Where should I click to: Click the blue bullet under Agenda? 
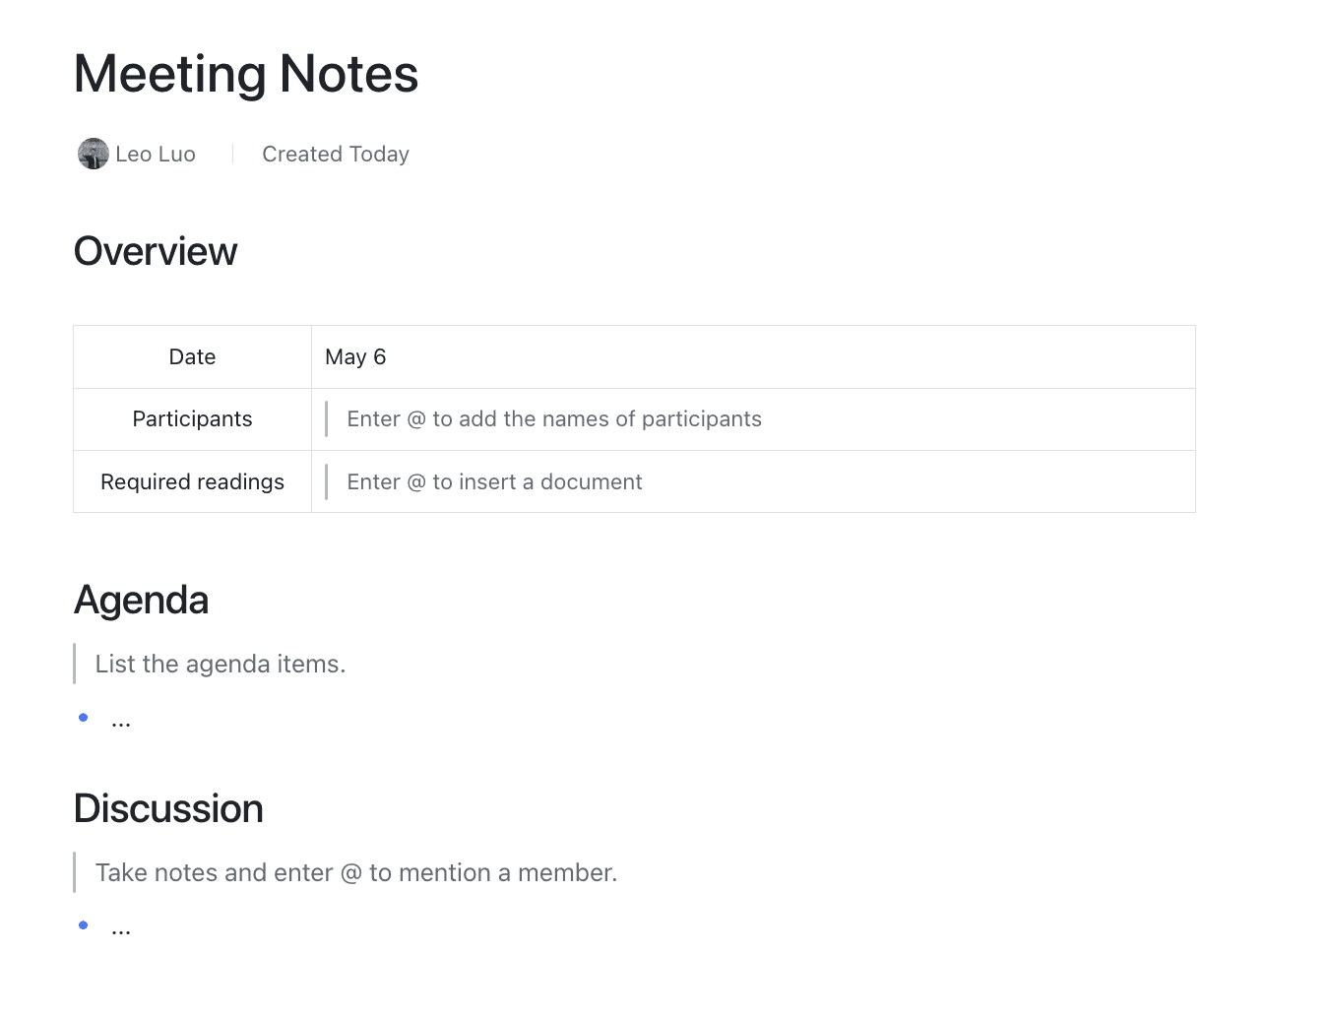coord(84,717)
